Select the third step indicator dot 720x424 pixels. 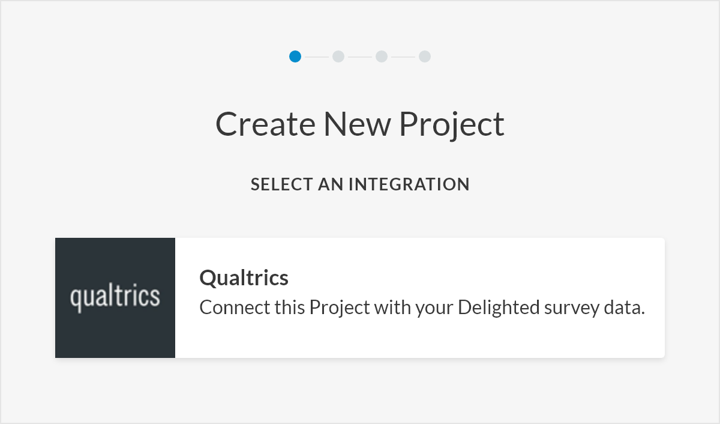[382, 56]
